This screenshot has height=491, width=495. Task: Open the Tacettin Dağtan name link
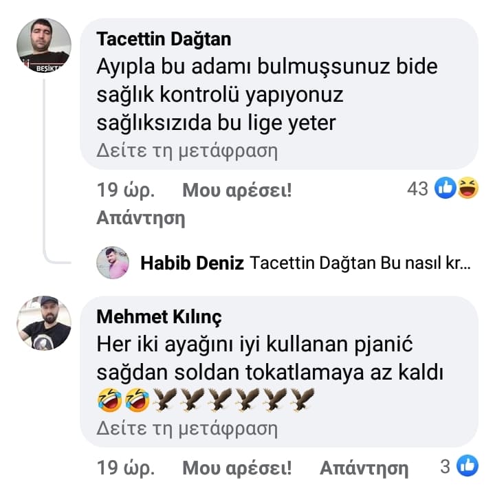click(164, 39)
